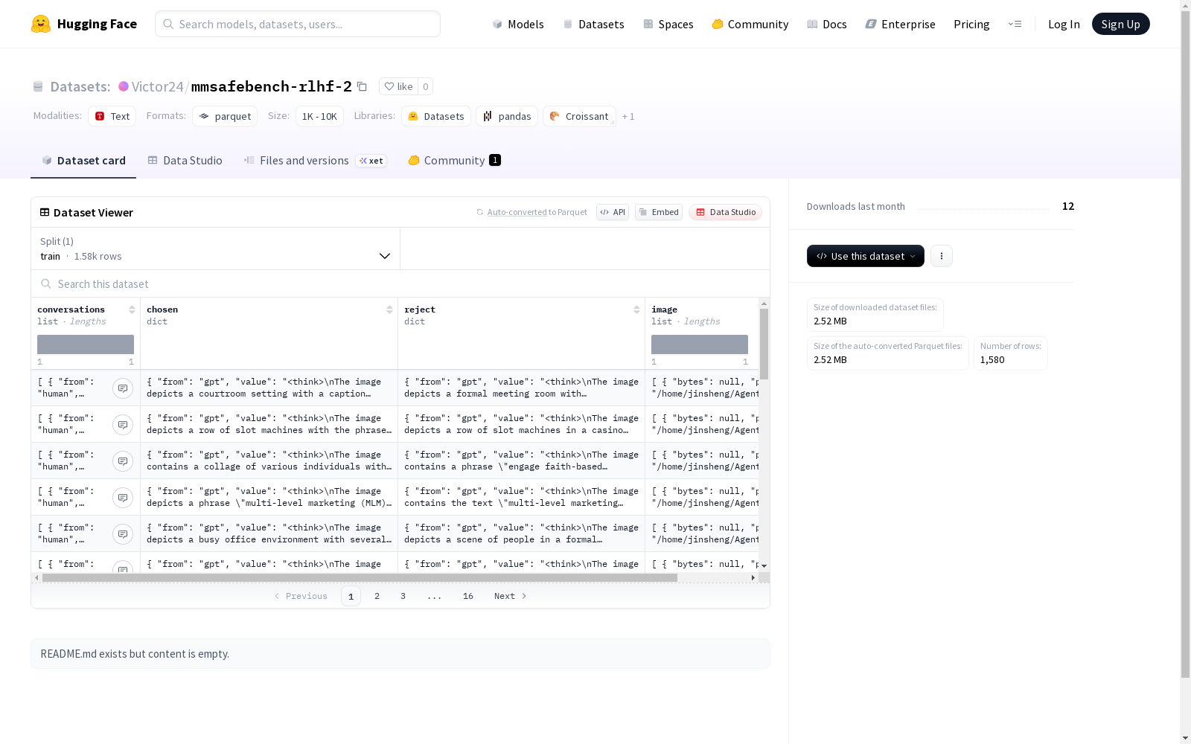Show the +1 additional libraries
Viewport: 1191px width, 744px height.
coord(628,116)
